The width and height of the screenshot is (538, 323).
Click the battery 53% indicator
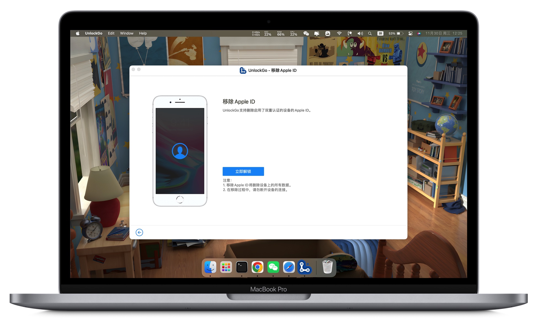(x=396, y=33)
